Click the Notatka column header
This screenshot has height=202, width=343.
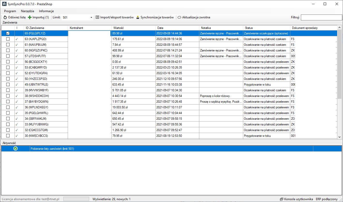click(221, 28)
